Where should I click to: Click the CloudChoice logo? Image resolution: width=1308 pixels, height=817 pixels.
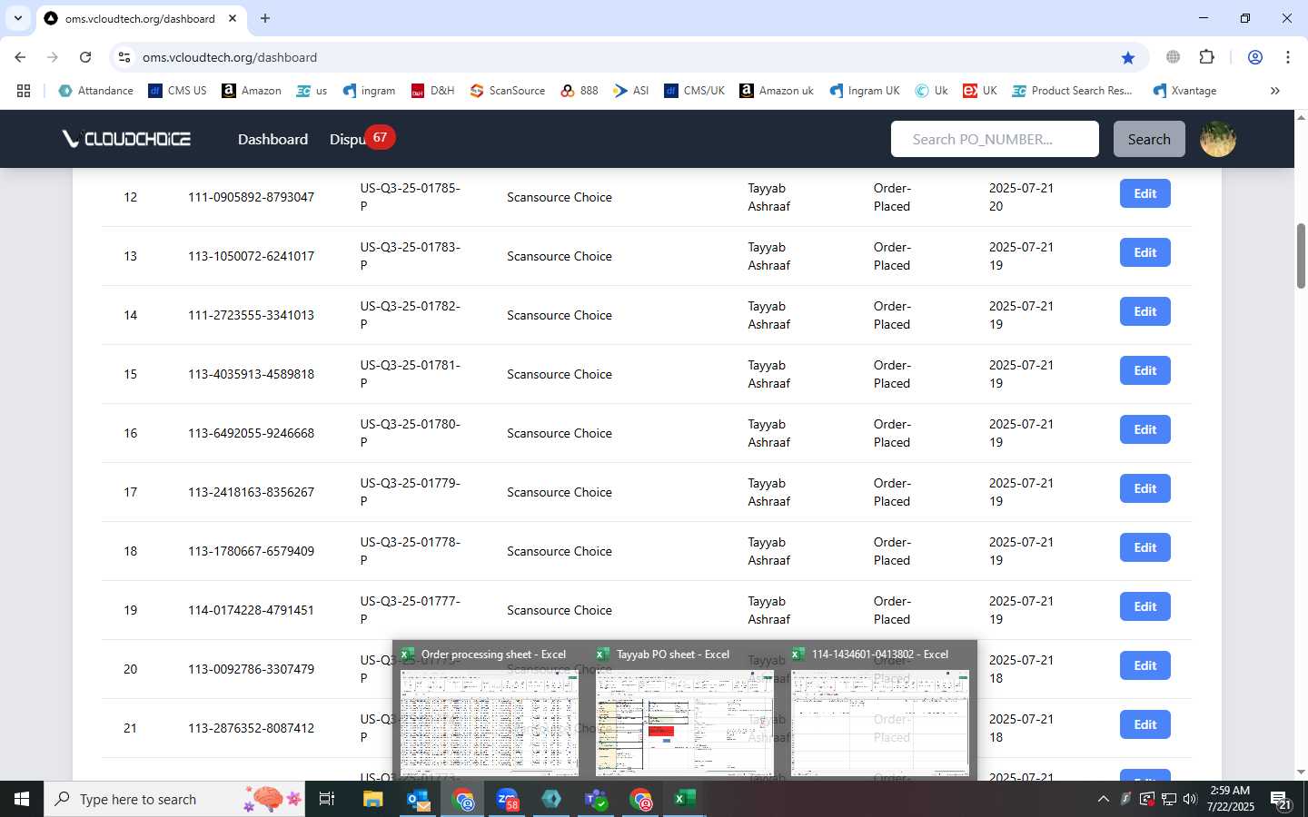coord(126,139)
